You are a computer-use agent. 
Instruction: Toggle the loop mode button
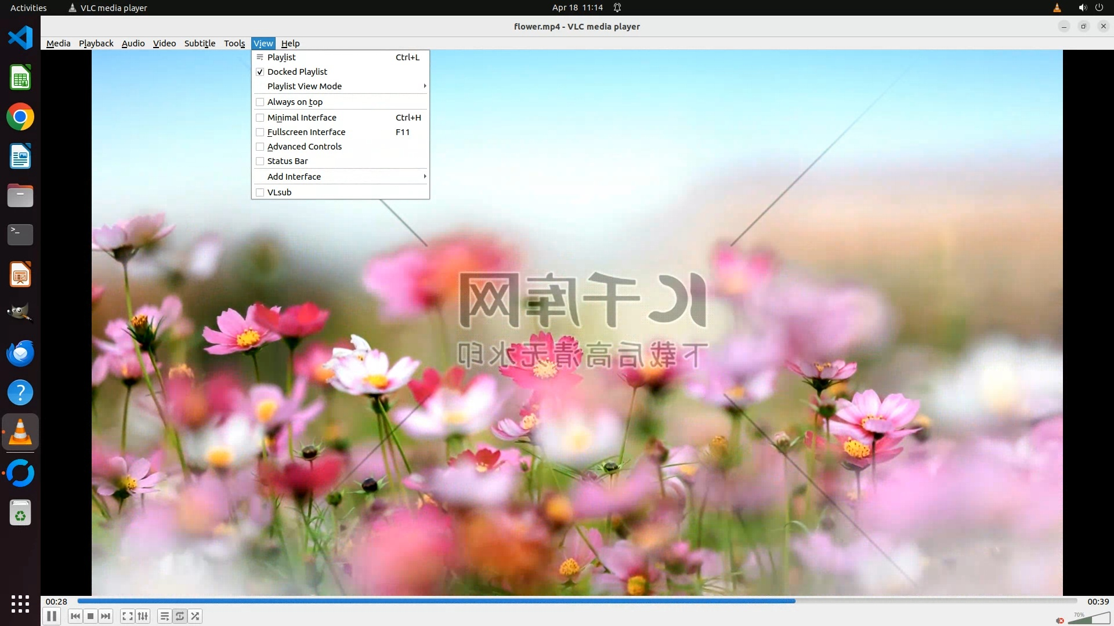pyautogui.click(x=180, y=616)
